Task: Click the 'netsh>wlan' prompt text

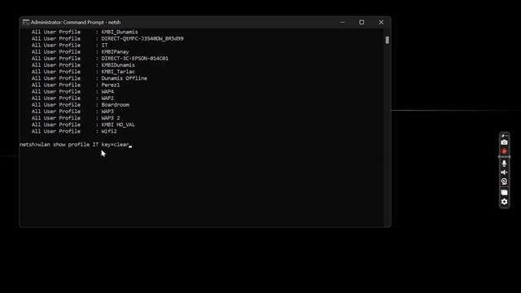Action: 34,145
